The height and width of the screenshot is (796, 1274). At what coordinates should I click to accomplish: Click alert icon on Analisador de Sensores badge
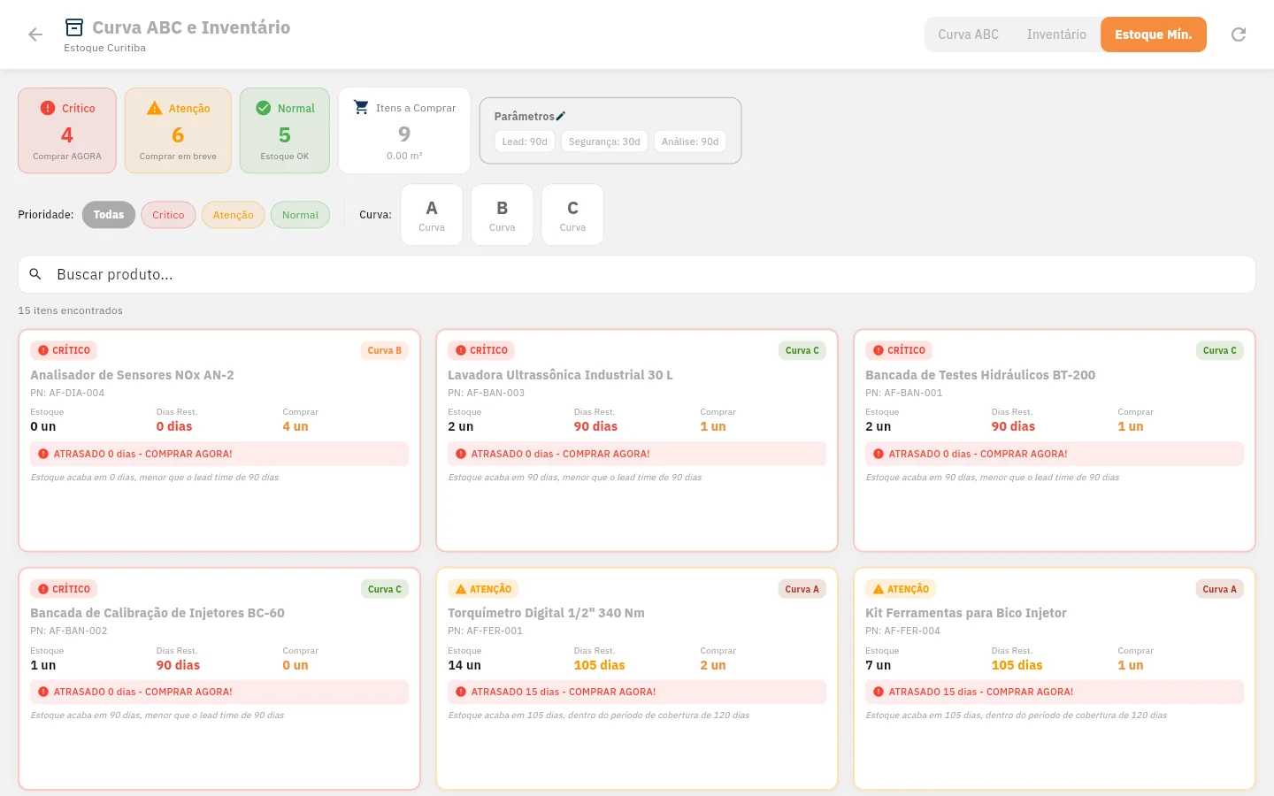click(x=43, y=350)
